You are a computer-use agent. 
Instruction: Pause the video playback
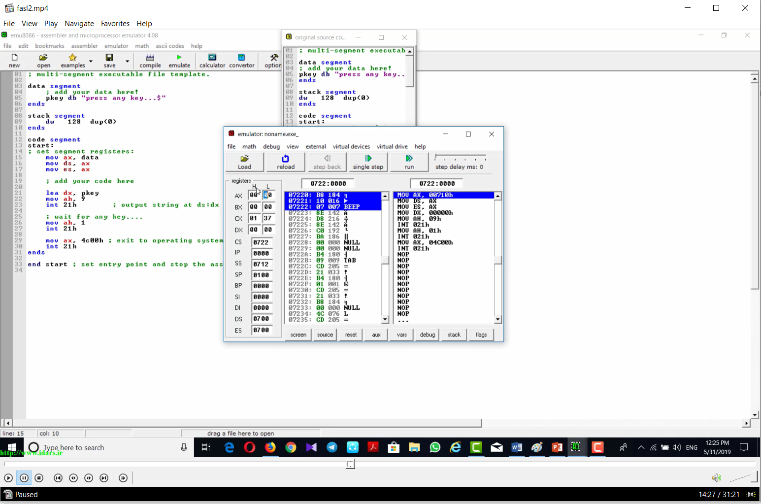pyautogui.click(x=24, y=478)
